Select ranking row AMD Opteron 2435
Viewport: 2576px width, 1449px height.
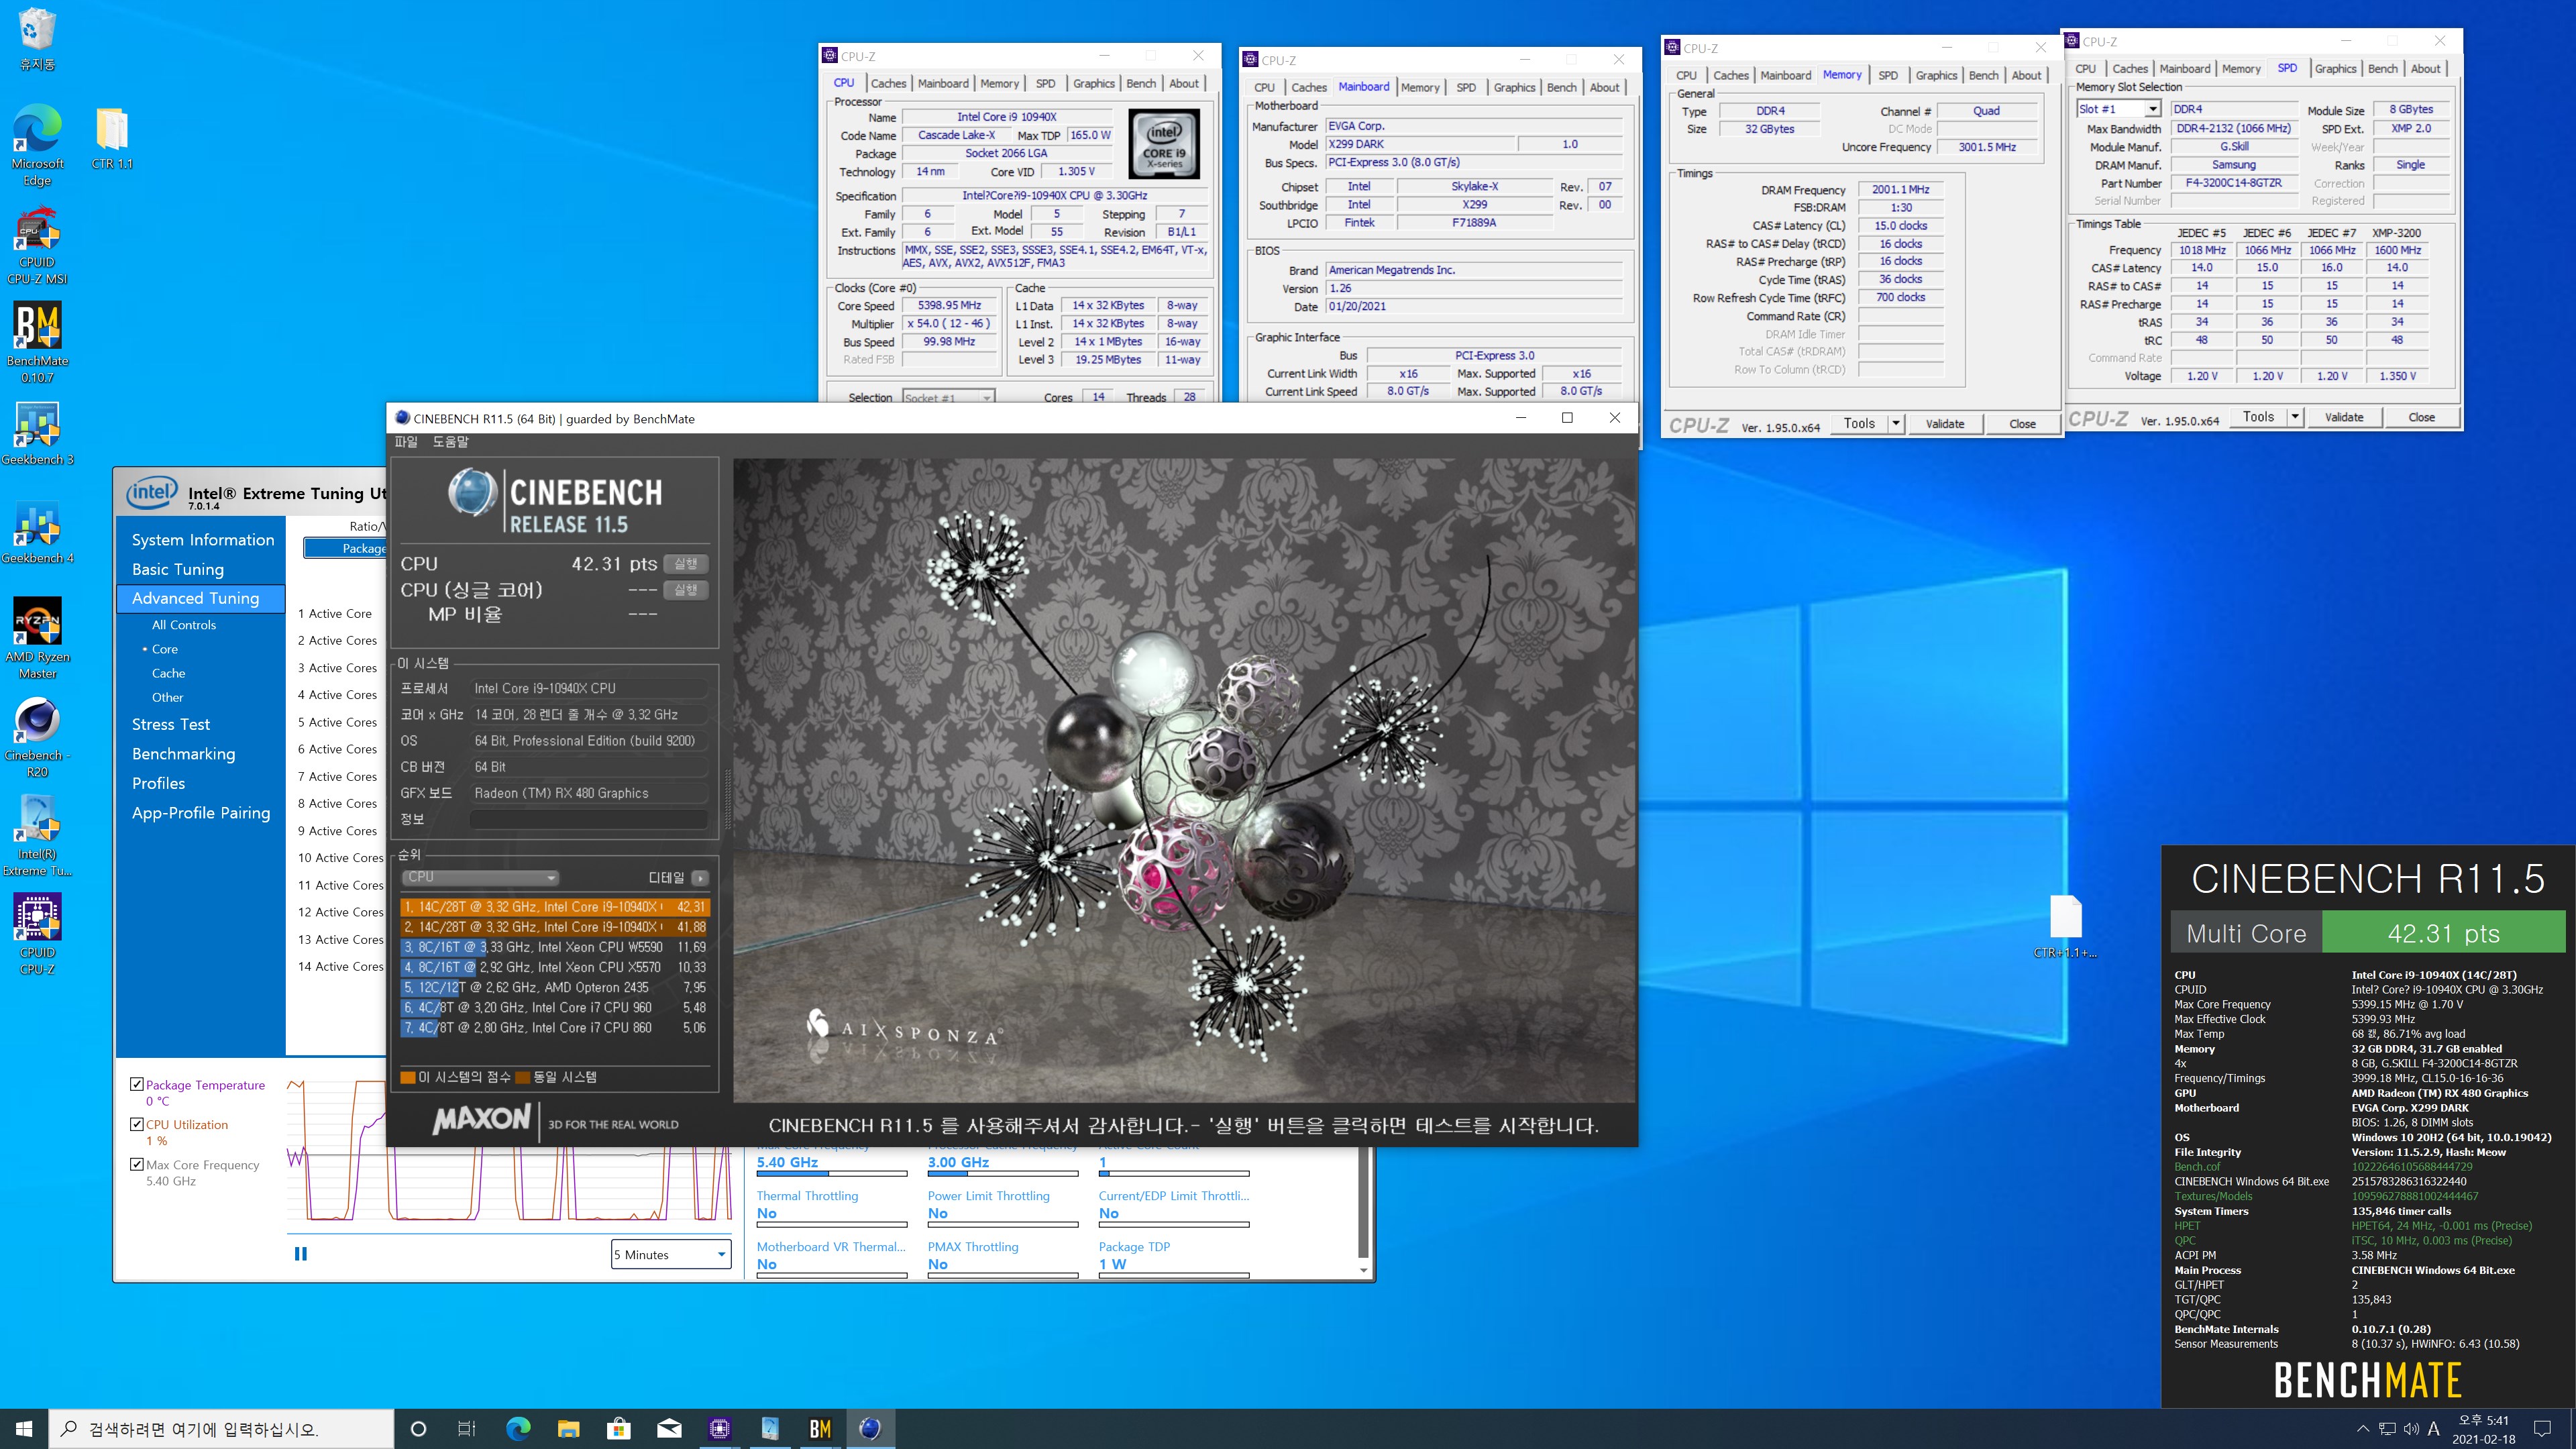click(x=555, y=987)
